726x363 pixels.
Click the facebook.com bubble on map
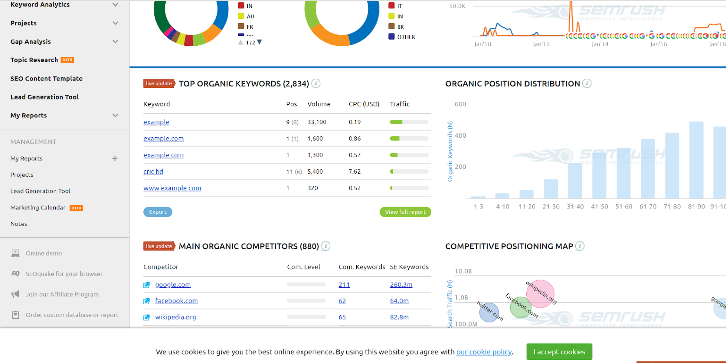521,307
